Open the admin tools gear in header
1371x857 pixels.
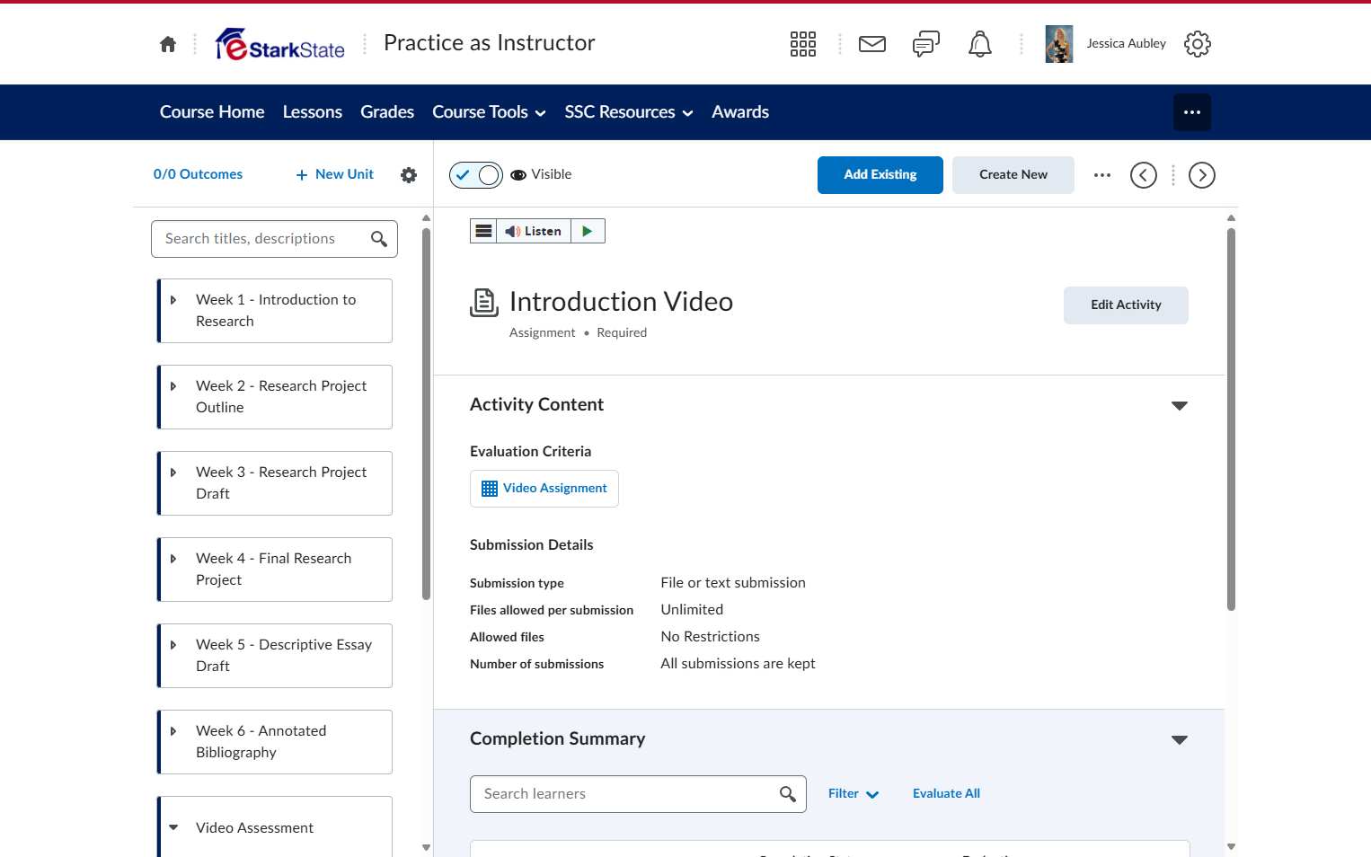1198,44
